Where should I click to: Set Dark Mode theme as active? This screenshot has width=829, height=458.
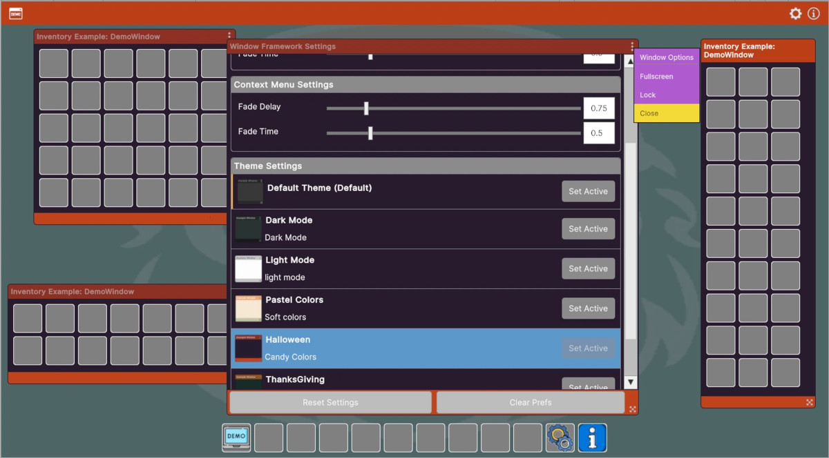click(588, 229)
